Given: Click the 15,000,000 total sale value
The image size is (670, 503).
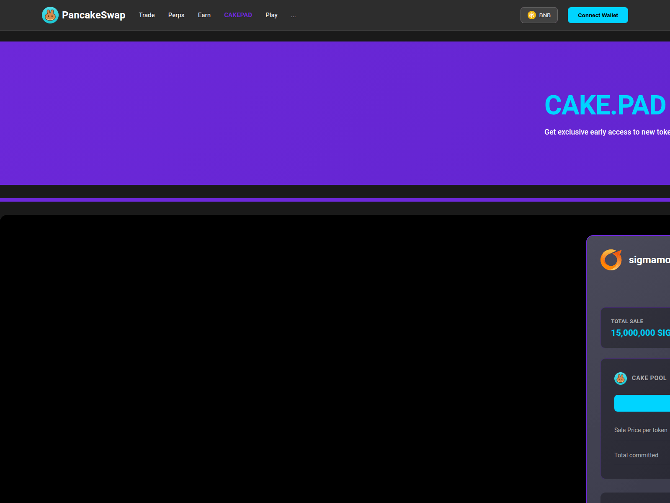Looking at the screenshot, I should [640, 333].
